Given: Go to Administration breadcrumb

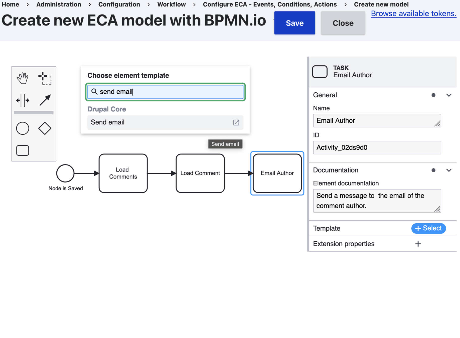Looking at the screenshot, I should 59,4.
